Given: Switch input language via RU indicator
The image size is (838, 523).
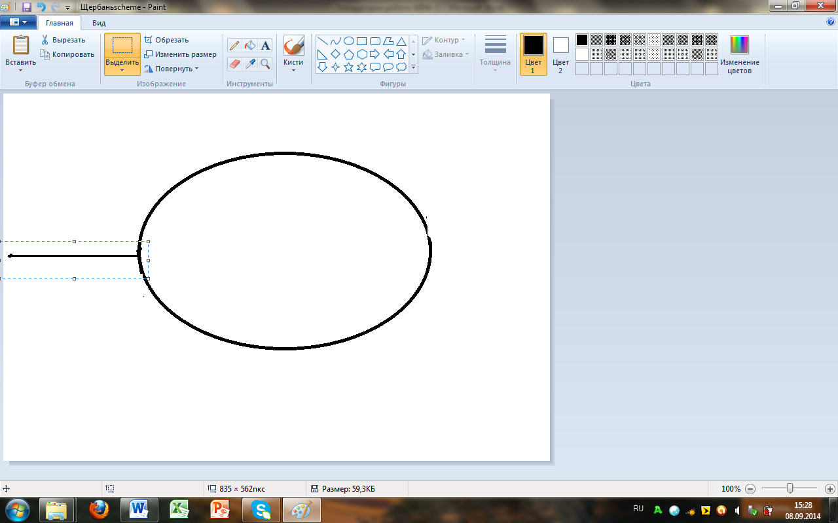Looking at the screenshot, I should tap(638, 509).
